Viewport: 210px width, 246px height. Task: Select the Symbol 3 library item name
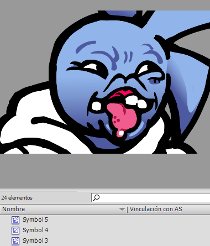point(35,240)
